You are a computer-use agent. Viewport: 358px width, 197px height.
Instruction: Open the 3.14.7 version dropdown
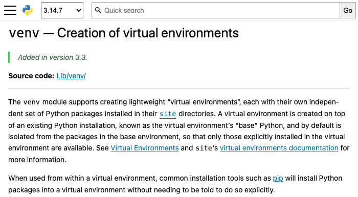coord(62,10)
